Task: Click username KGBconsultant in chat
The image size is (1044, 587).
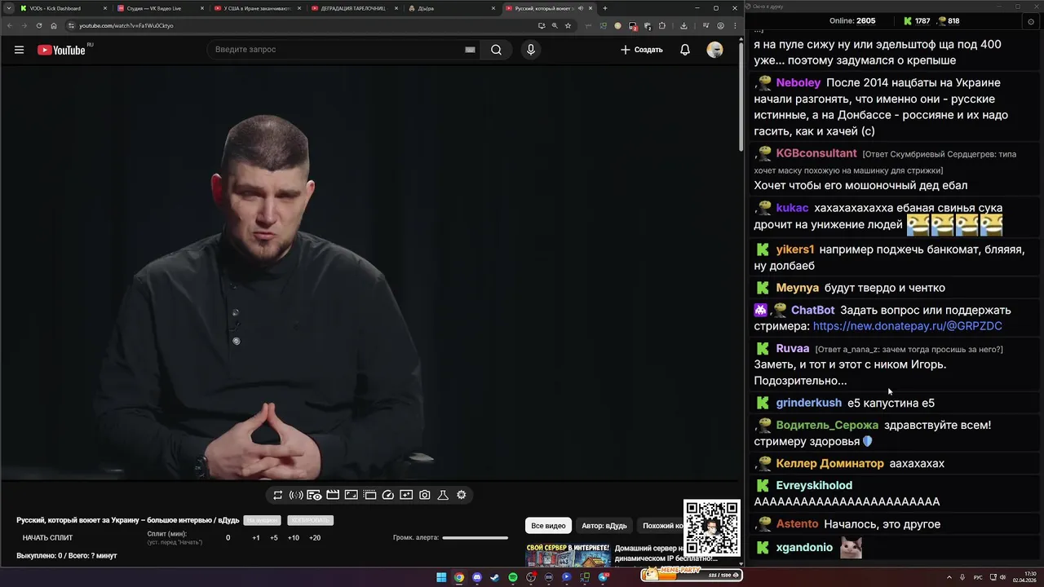Action: click(x=816, y=153)
